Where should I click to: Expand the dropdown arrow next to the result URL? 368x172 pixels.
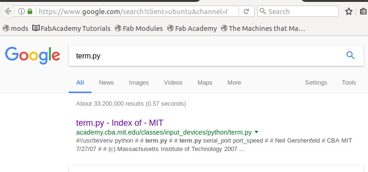pos(256,132)
